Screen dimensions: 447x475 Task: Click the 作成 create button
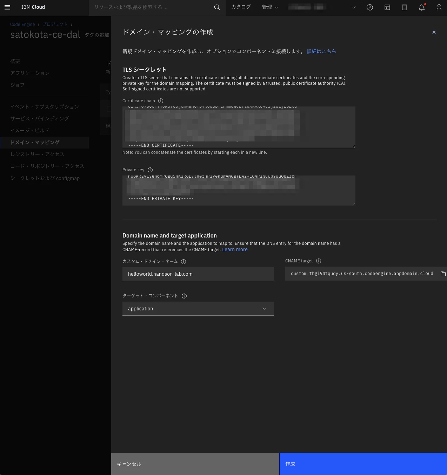363,464
